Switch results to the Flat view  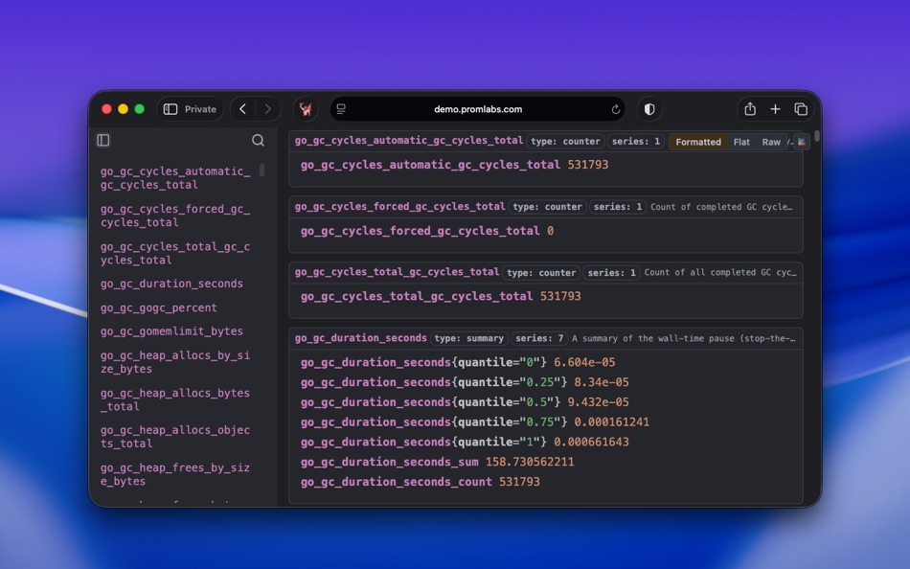pyautogui.click(x=741, y=141)
